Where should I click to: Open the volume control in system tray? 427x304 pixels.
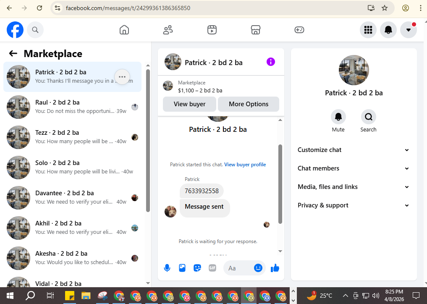[376, 296]
